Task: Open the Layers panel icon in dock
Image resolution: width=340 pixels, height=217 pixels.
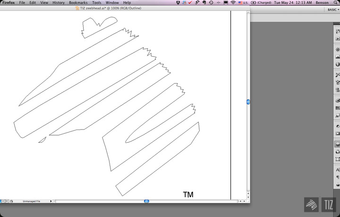Action: tap(338, 144)
